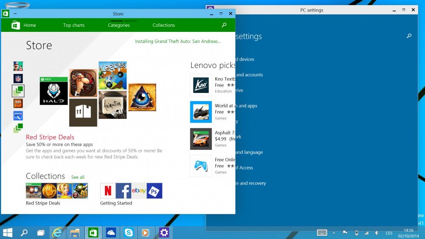
Task: Click the Store bag logo beside Home
Action: [x=15, y=25]
